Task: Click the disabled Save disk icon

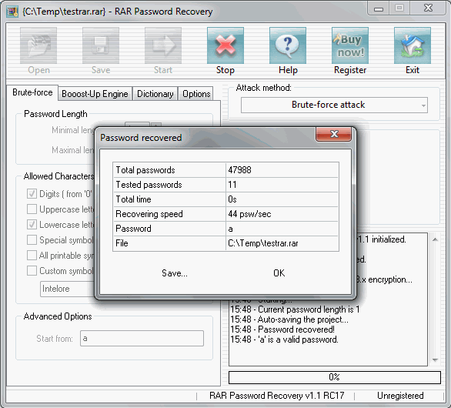Action: (101, 45)
